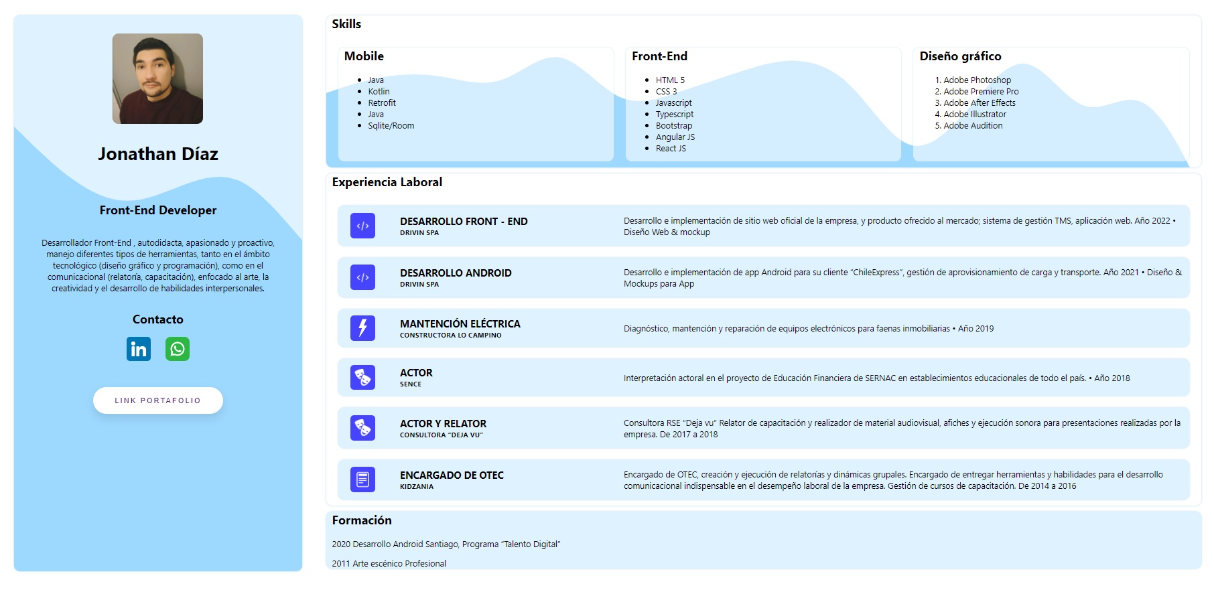The height and width of the screenshot is (592, 1214).
Task: Click Jonathan Díaz profile photo
Action: pyautogui.click(x=157, y=78)
